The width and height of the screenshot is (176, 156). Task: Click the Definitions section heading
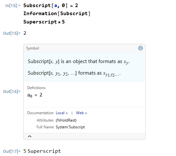[x=36, y=88]
